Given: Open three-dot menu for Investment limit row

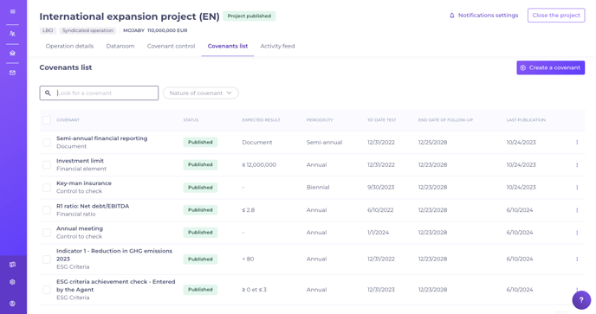Looking at the screenshot, I should point(577,164).
